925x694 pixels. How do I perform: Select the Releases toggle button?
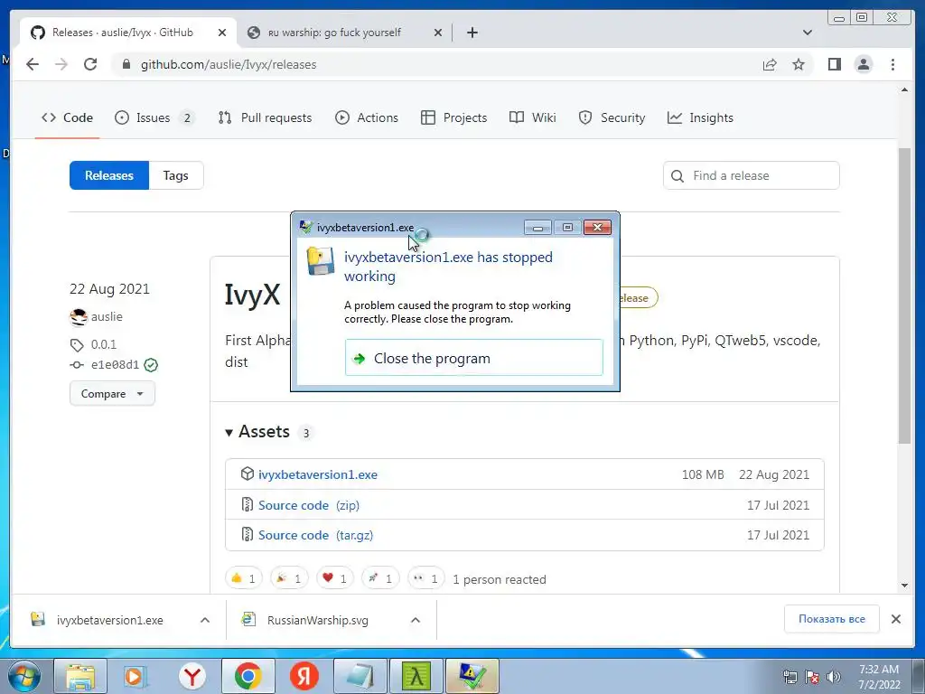click(109, 175)
